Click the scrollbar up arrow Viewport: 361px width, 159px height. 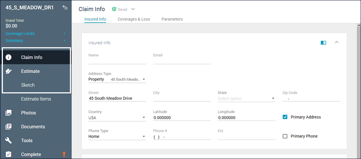[x=359, y=25]
